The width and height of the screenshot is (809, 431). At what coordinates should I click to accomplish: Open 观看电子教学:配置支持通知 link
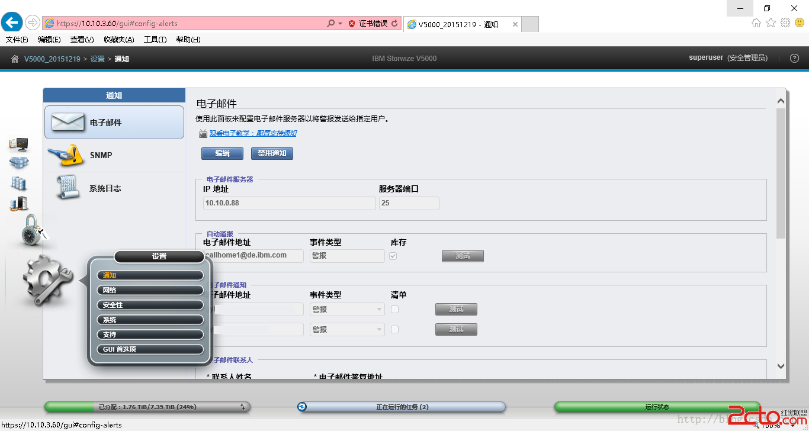253,134
